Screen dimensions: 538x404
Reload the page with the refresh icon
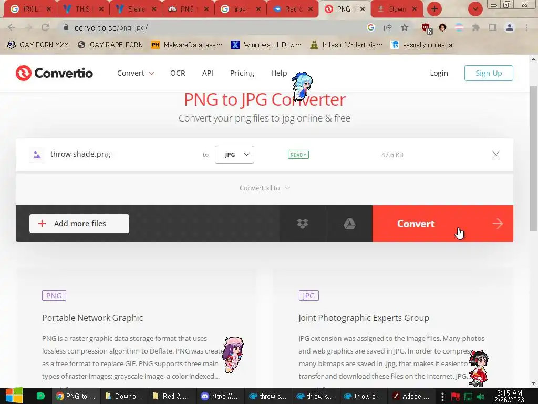coord(45,27)
